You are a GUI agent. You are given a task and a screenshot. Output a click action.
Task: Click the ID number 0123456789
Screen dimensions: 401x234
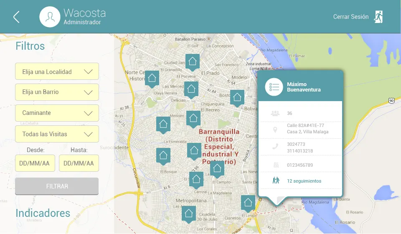coord(300,165)
